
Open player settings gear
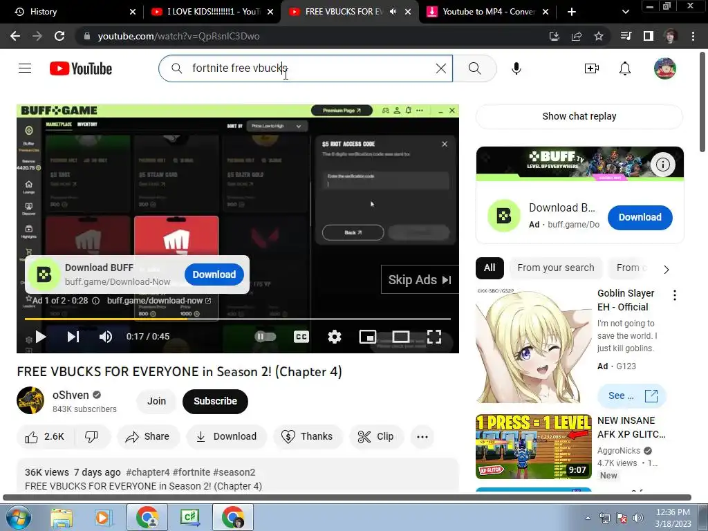click(x=334, y=337)
